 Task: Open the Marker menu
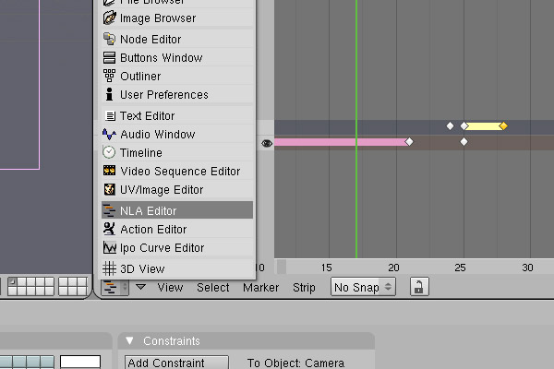point(260,288)
